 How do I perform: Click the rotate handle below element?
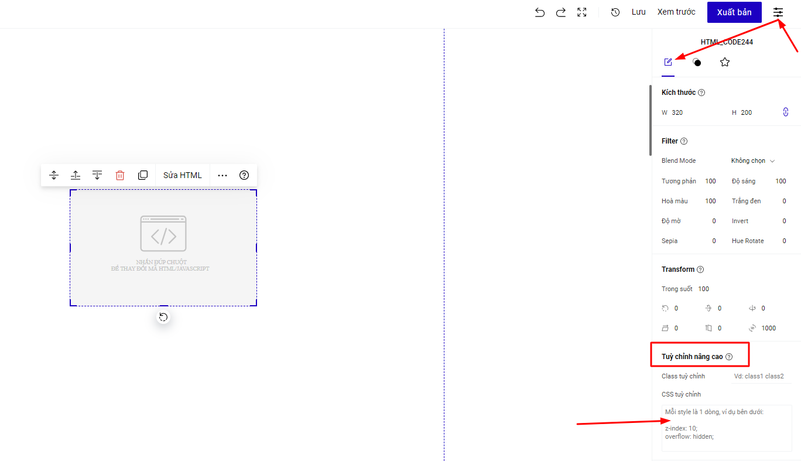[163, 317]
